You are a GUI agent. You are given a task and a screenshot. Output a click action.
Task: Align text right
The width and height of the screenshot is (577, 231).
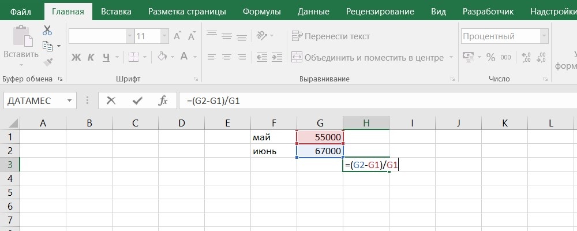click(x=241, y=57)
